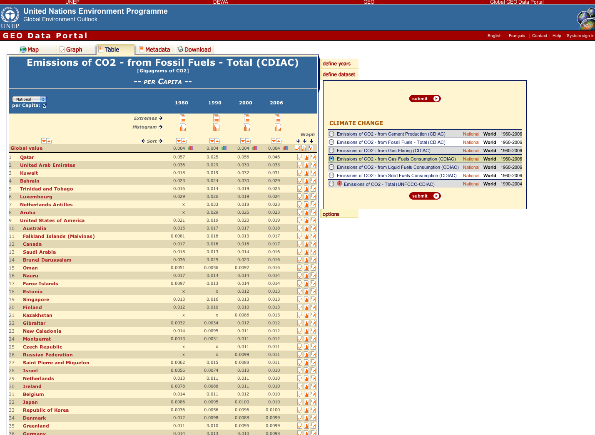Click the lower submit button

(425, 196)
